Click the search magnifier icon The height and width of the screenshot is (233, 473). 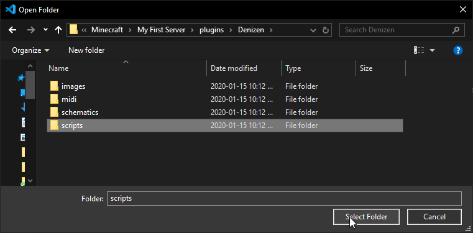pyautogui.click(x=456, y=30)
